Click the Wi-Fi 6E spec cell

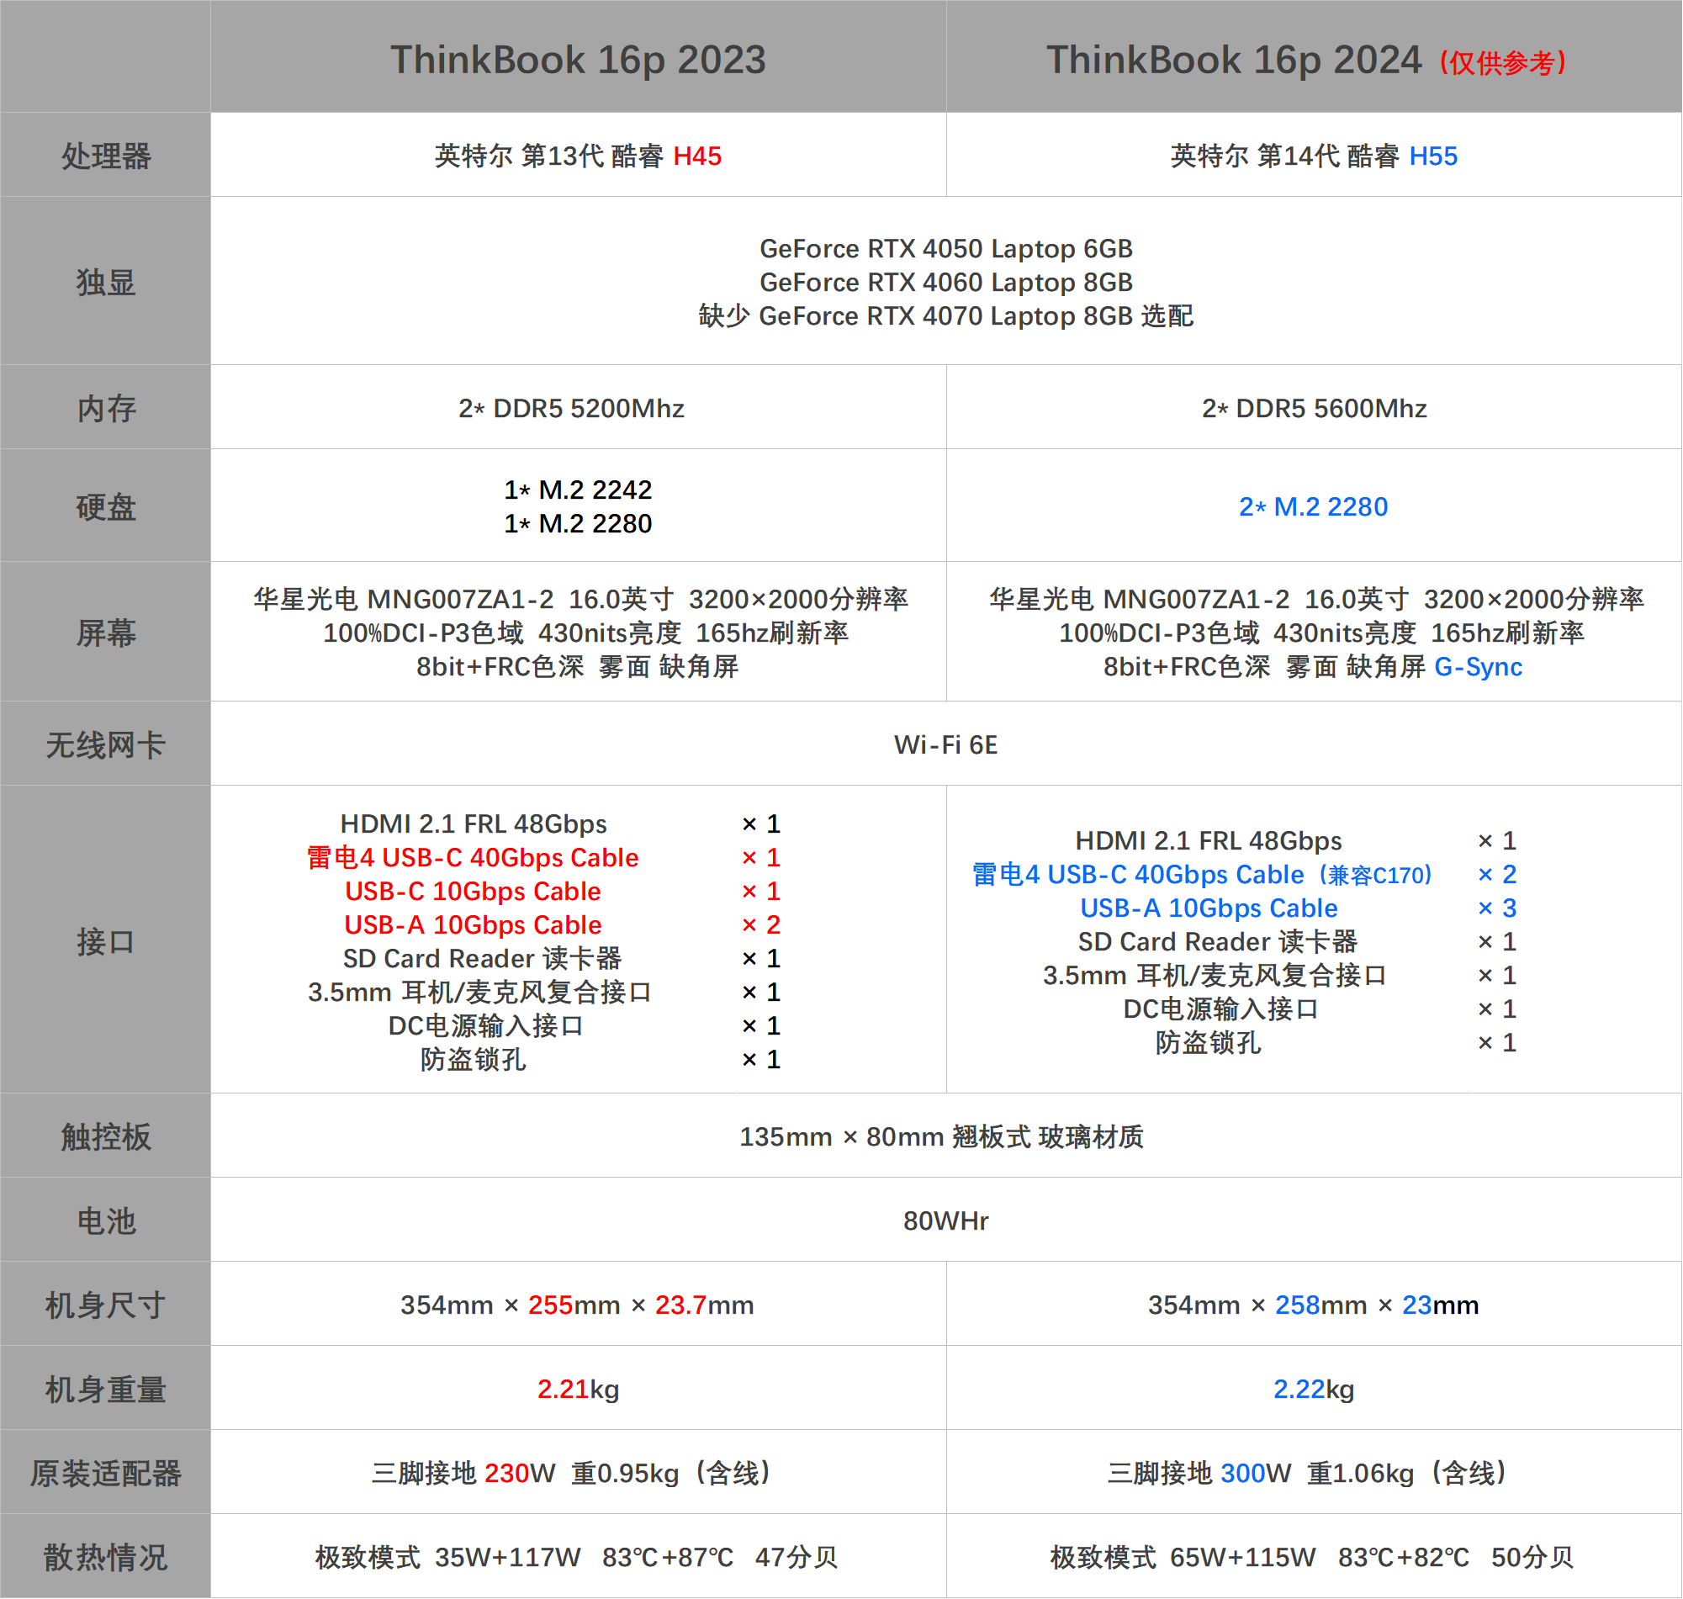(x=946, y=744)
